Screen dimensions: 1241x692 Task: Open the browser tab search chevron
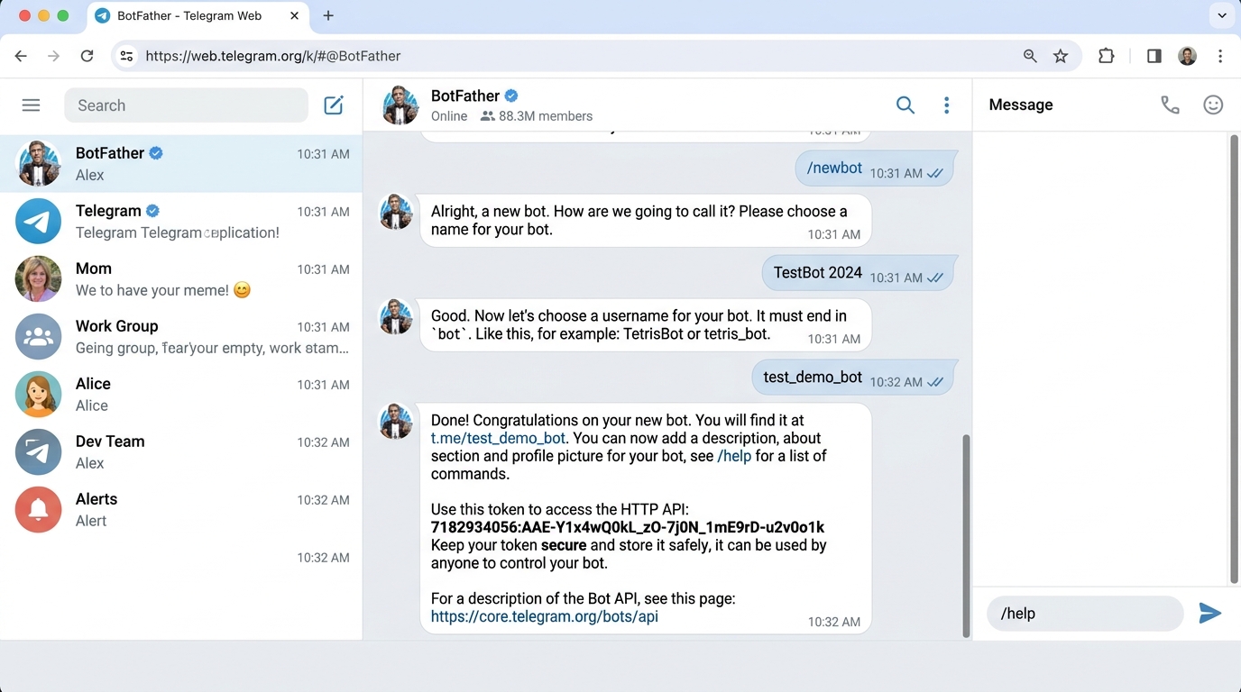[x=1222, y=15]
